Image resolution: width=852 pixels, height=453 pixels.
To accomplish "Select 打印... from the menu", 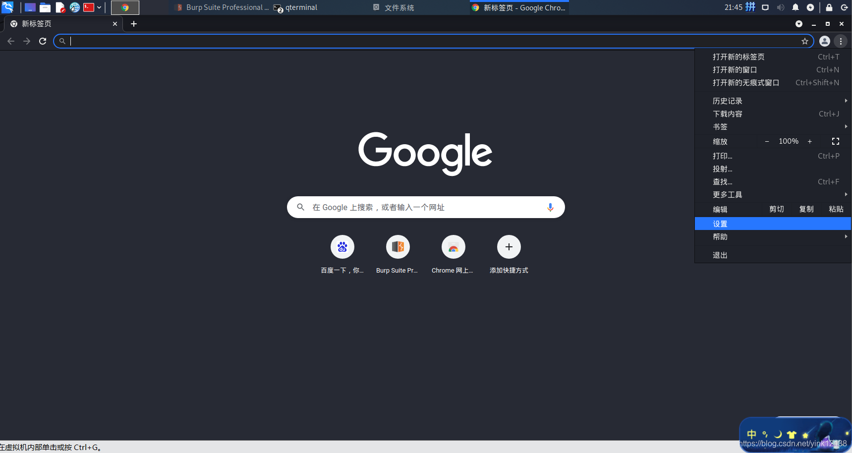I will coord(773,156).
